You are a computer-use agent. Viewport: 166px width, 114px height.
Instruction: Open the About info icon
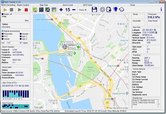[x=161, y=9]
